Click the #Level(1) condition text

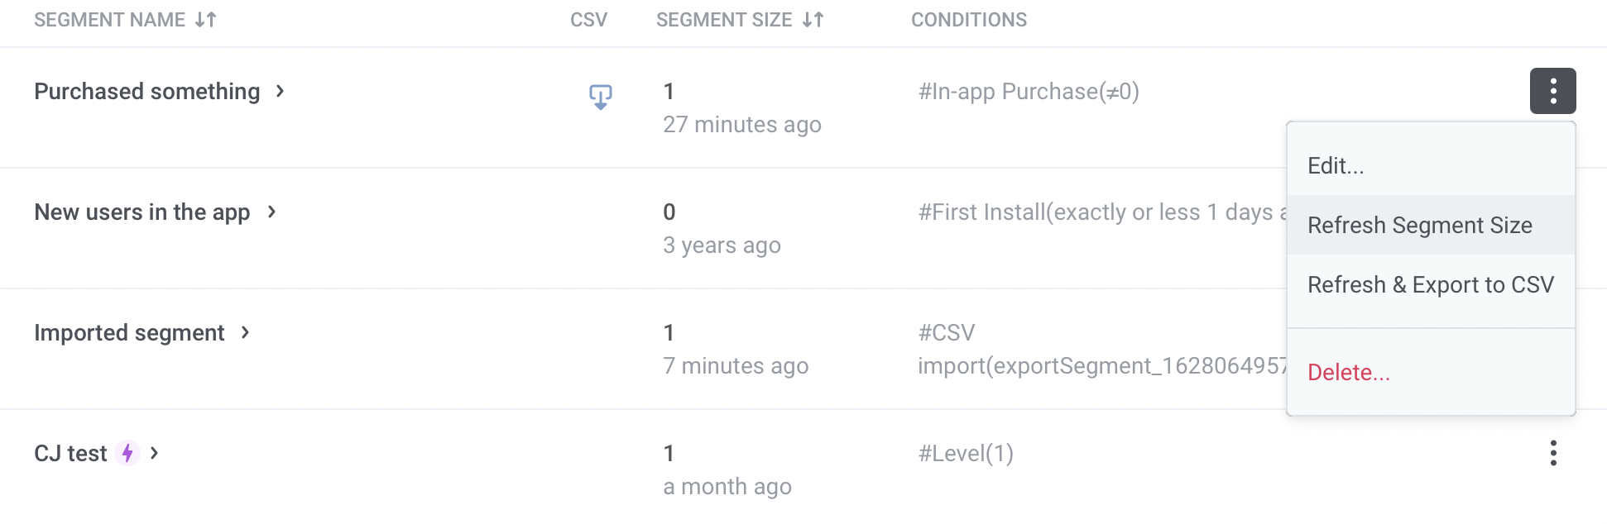[x=965, y=453]
